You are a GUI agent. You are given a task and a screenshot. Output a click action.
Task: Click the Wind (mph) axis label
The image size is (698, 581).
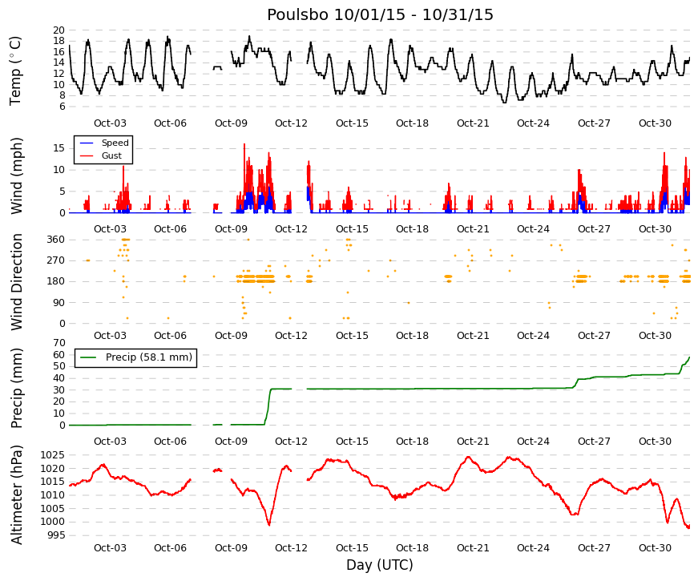16,176
